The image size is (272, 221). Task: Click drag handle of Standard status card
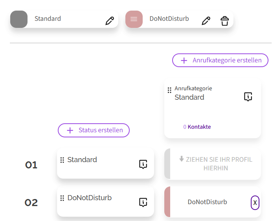[x=62, y=160]
